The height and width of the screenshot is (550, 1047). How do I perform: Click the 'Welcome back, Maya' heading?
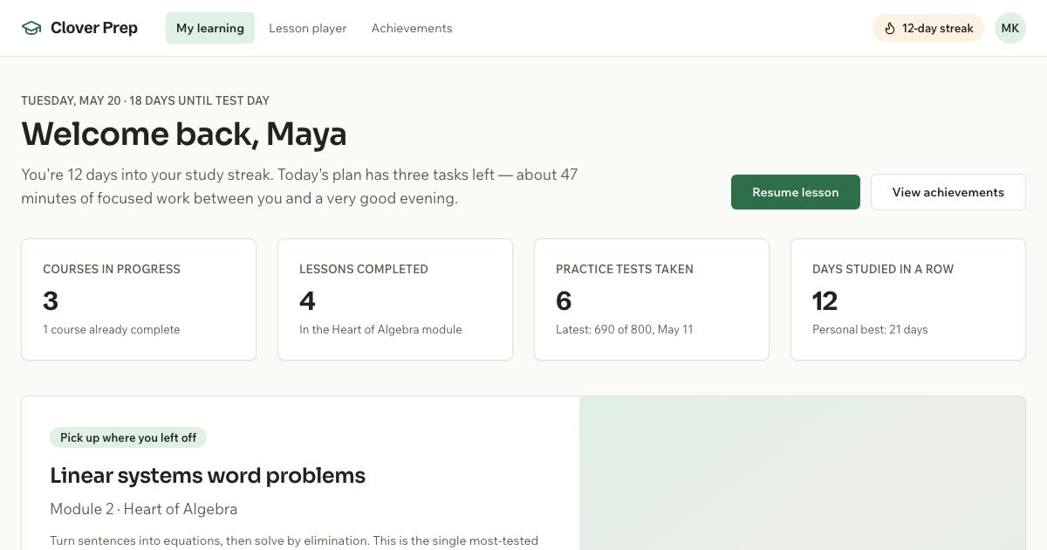(x=184, y=134)
